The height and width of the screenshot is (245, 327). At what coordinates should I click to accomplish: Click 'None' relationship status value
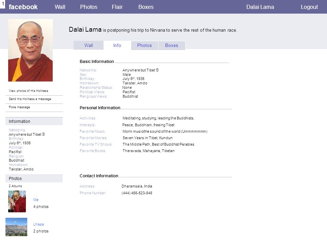pos(127,87)
